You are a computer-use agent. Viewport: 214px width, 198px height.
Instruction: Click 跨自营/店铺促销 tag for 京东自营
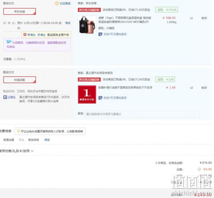(89, 10)
